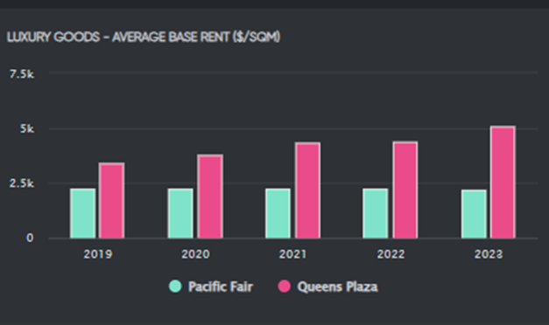Select the 2021 Pacific Fair bar

point(278,213)
